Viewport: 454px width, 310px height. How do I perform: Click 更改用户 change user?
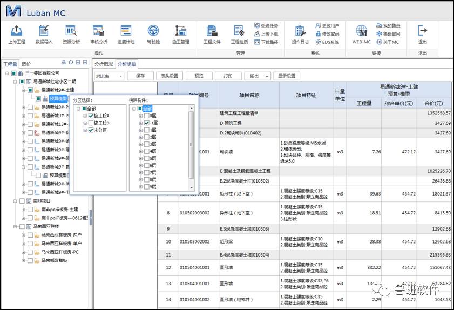327,26
